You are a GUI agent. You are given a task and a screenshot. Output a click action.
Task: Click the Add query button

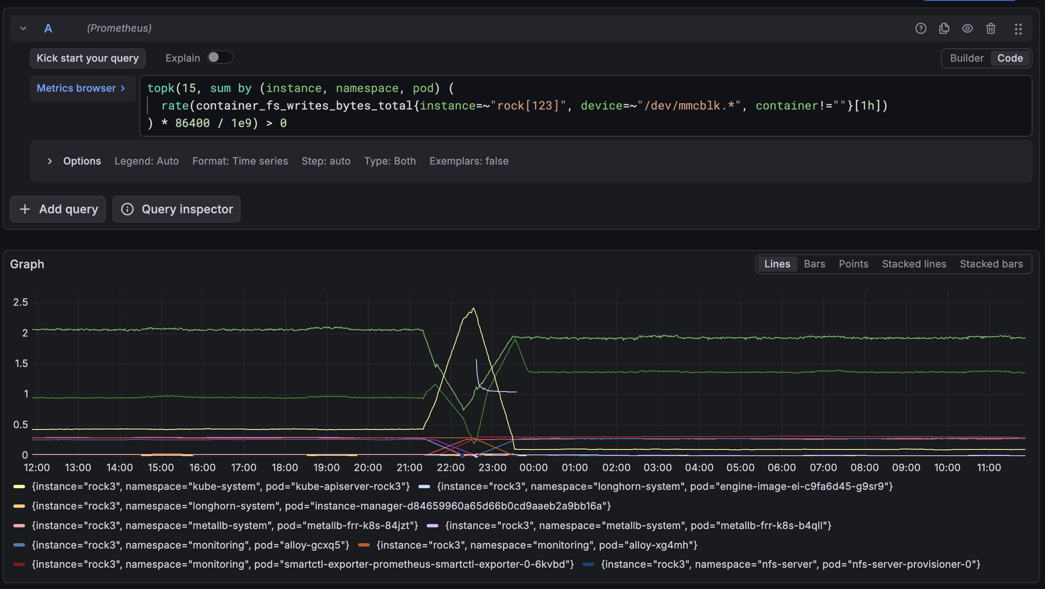point(58,209)
